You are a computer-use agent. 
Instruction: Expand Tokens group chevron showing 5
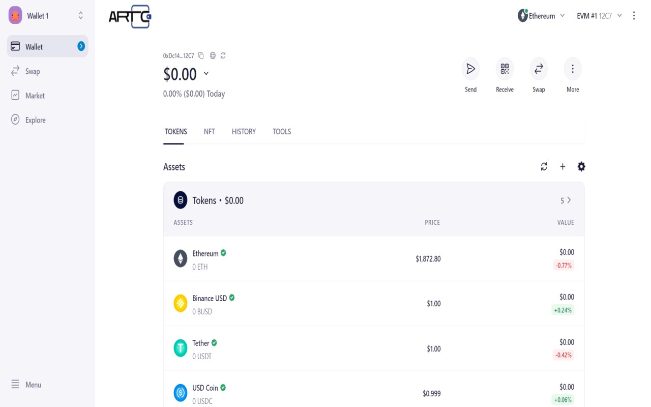(569, 200)
